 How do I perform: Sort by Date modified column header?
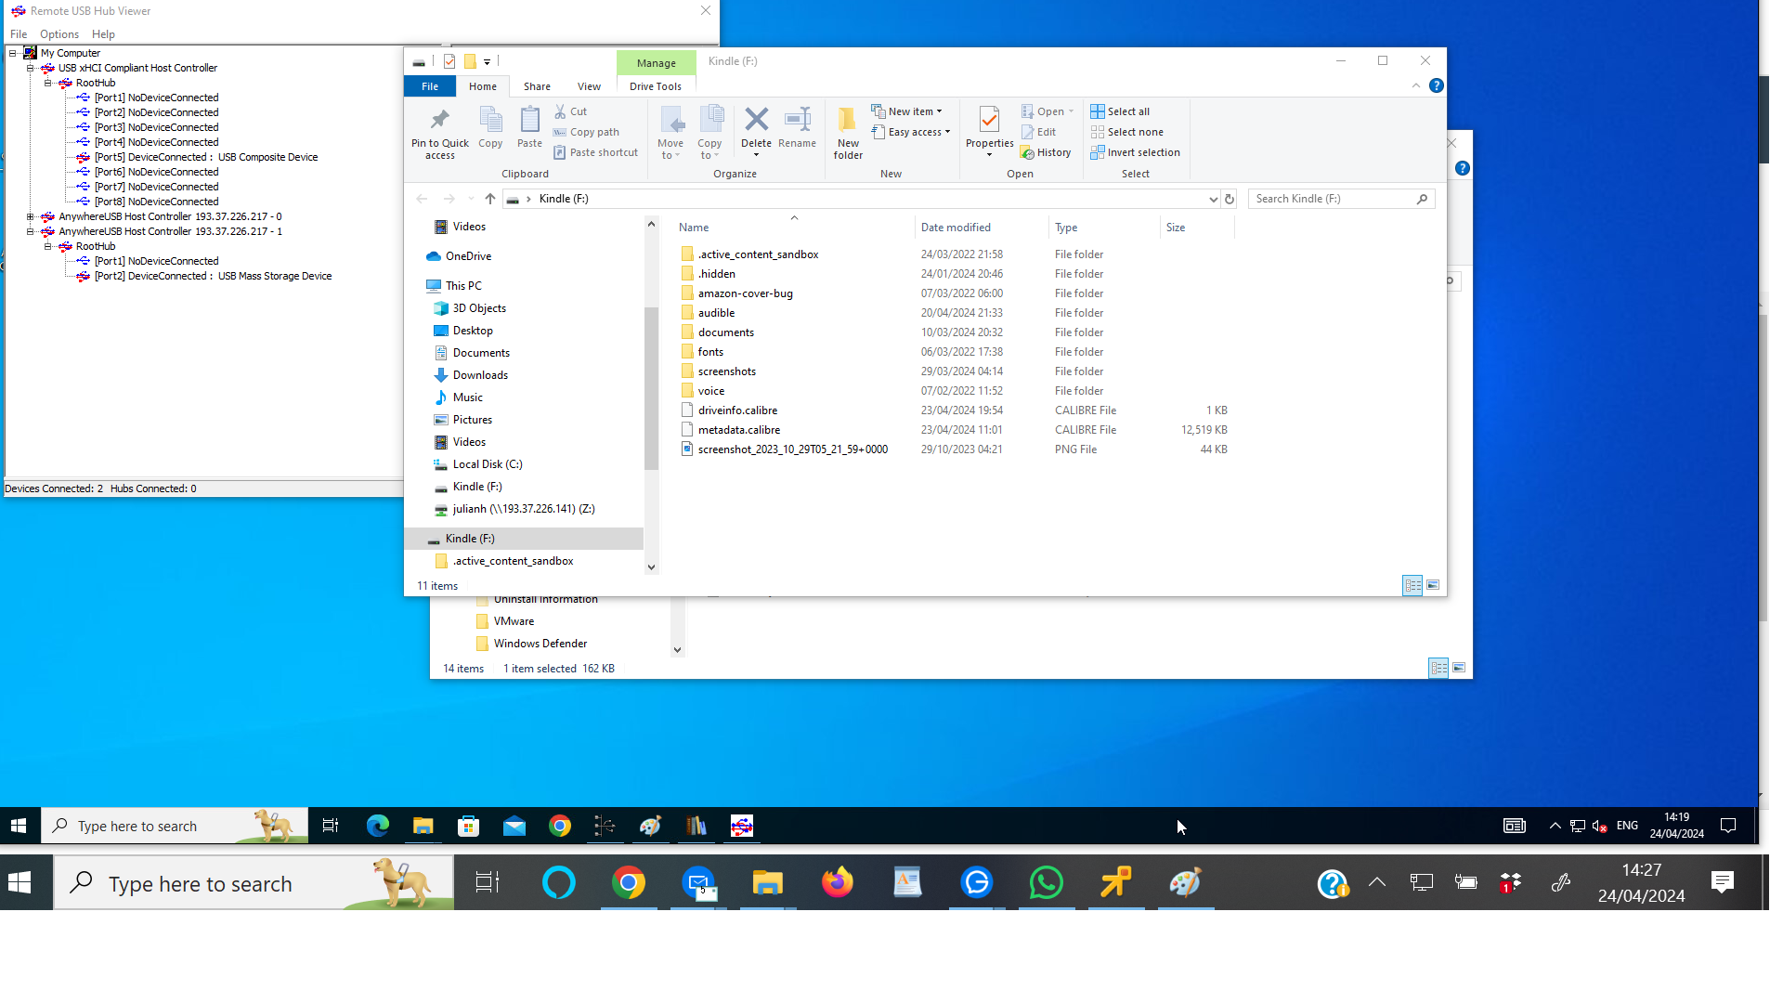tap(956, 228)
